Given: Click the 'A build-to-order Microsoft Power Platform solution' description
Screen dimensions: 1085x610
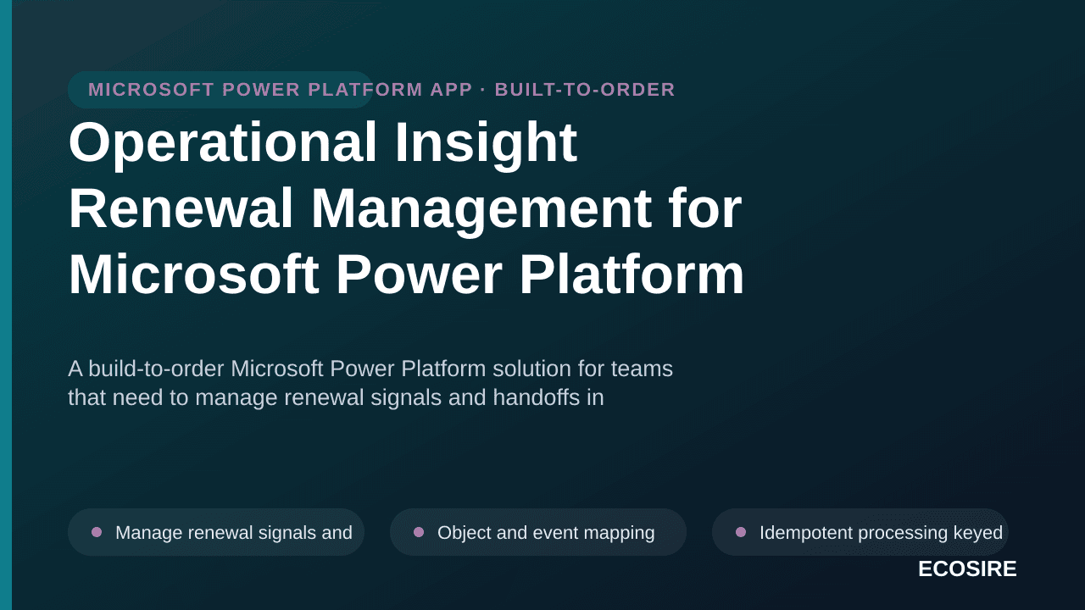Looking at the screenshot, I should click(x=370, y=383).
